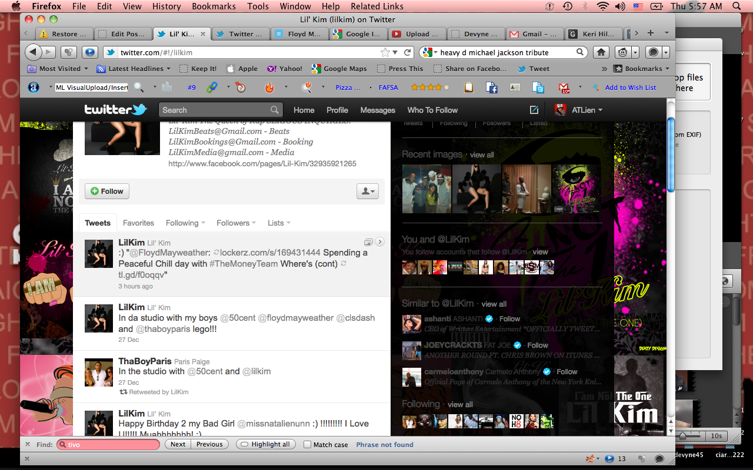
Task: Click the Facebook share icon in the toolbar
Action: tap(492, 88)
